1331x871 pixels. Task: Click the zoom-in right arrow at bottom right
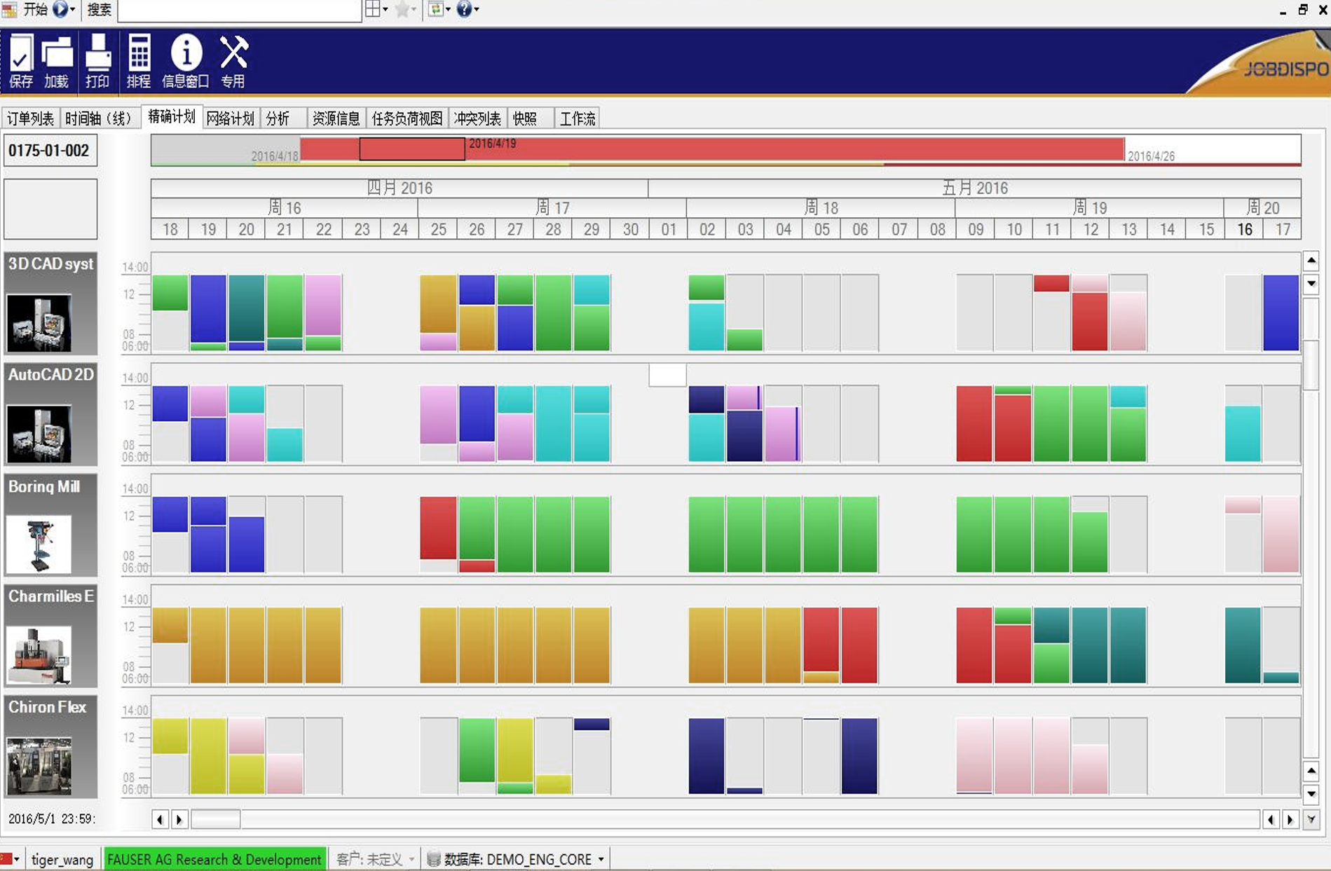pyautogui.click(x=1290, y=819)
